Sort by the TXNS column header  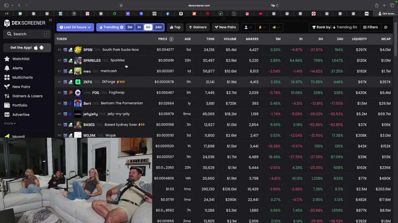210,39
